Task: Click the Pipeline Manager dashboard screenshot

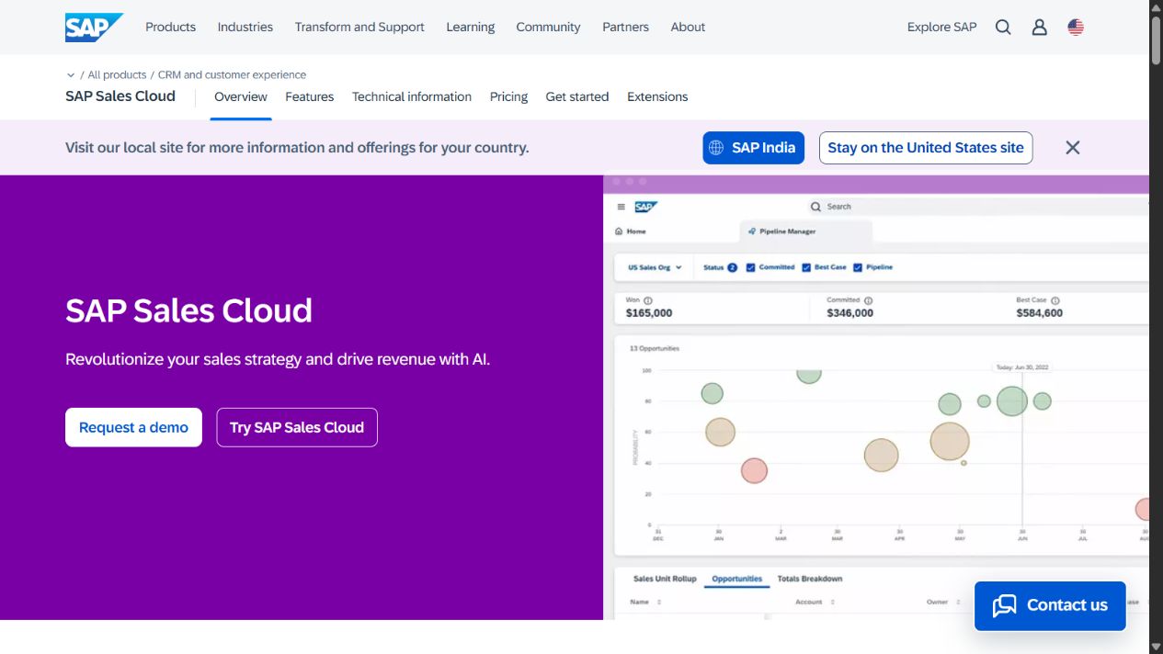Action: [876, 397]
